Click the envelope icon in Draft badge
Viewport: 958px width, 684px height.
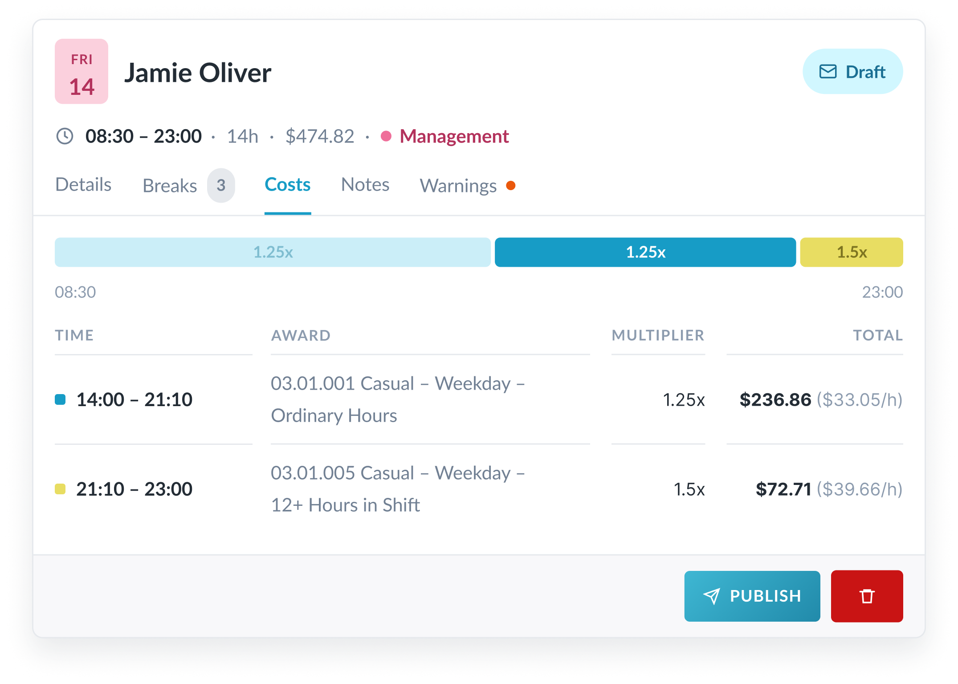828,72
